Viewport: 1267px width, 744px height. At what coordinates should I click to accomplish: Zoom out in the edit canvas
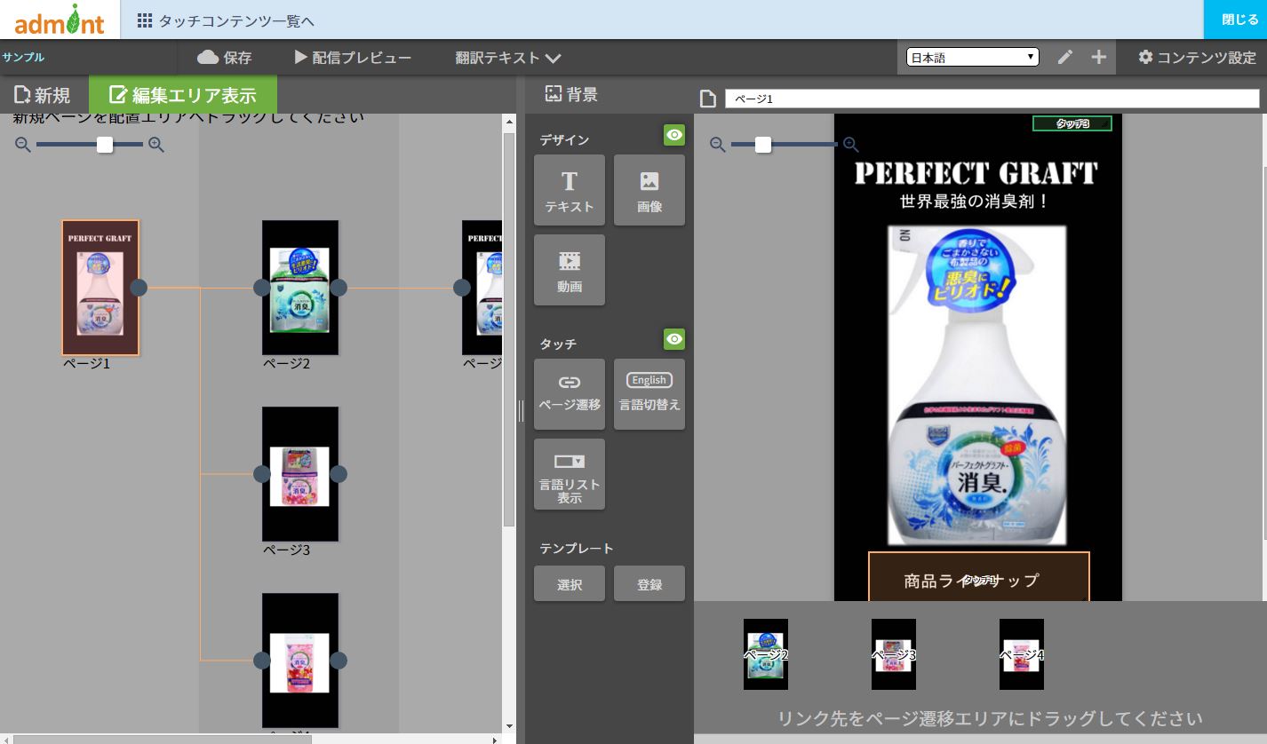click(x=718, y=145)
